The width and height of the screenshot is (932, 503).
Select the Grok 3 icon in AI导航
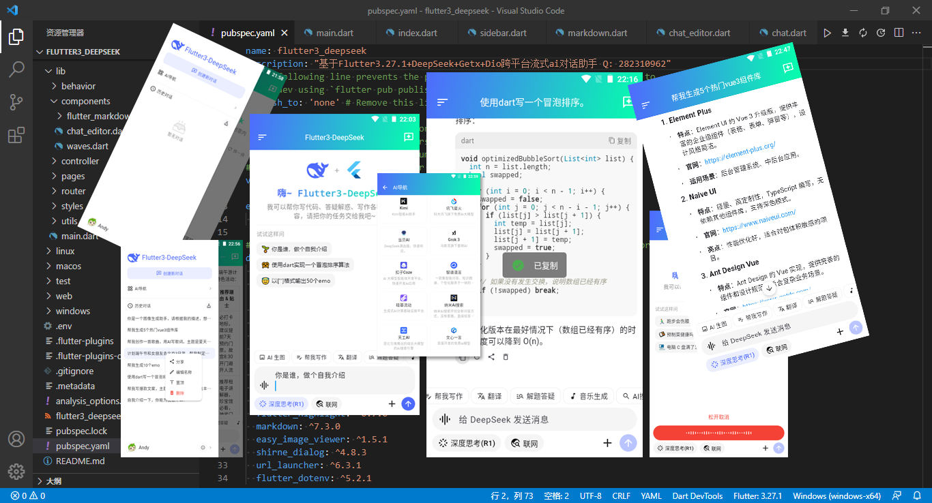(x=454, y=233)
